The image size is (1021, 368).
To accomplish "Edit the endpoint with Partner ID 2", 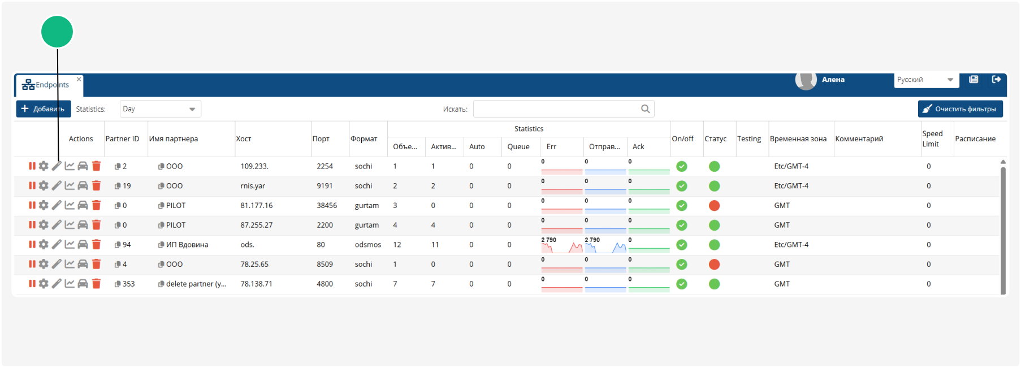I will 57,166.
